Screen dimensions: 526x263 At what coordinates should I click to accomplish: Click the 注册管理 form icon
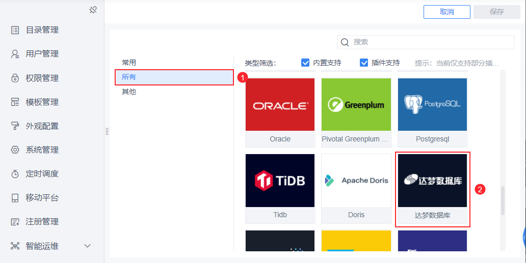pos(15,222)
